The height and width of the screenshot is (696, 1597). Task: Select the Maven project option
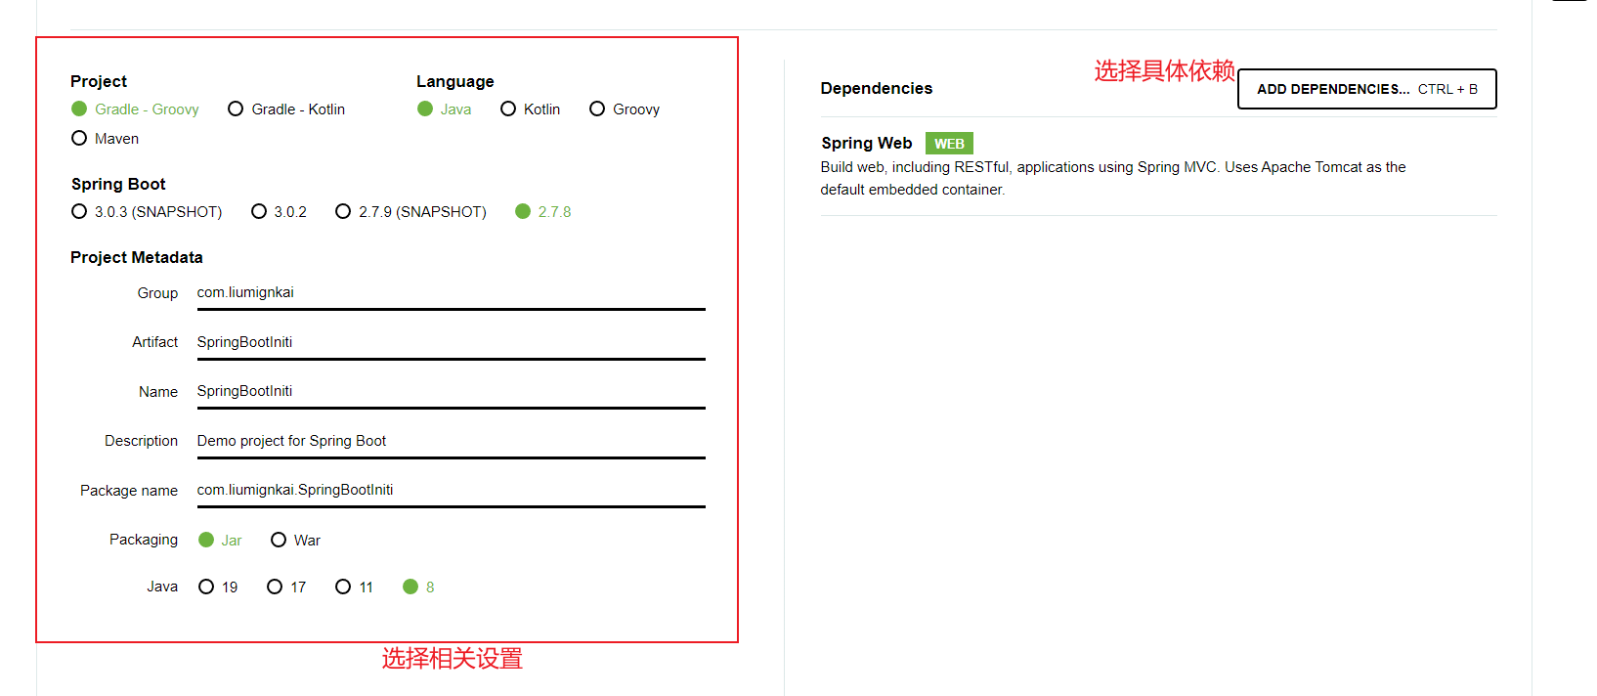[79, 139]
